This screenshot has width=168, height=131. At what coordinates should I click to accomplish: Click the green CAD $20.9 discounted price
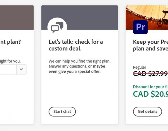tap(150, 94)
